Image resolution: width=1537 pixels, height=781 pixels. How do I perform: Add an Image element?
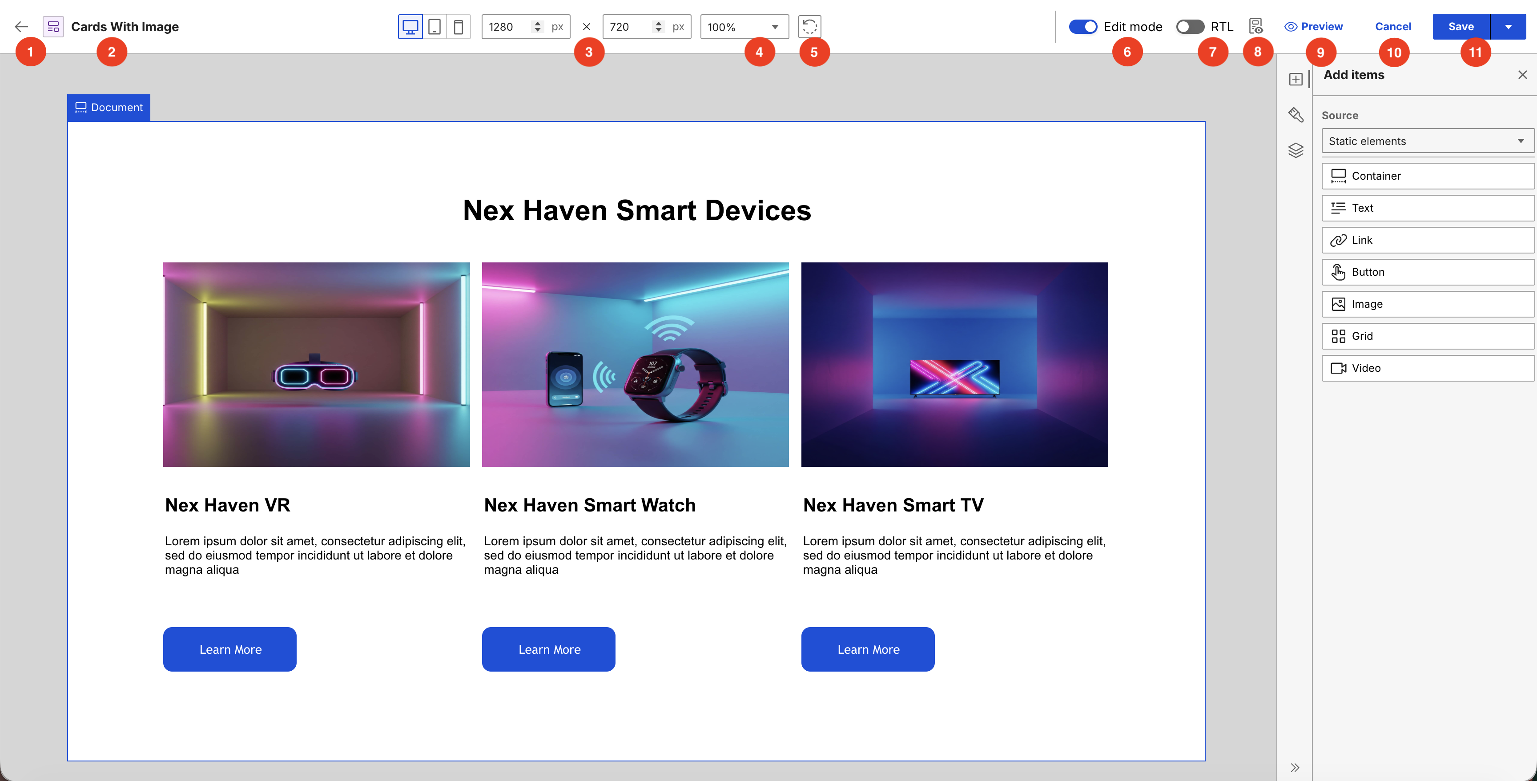[x=1428, y=304]
